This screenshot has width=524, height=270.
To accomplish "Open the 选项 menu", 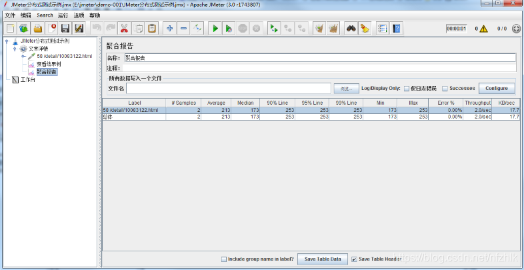I will (x=79, y=15).
